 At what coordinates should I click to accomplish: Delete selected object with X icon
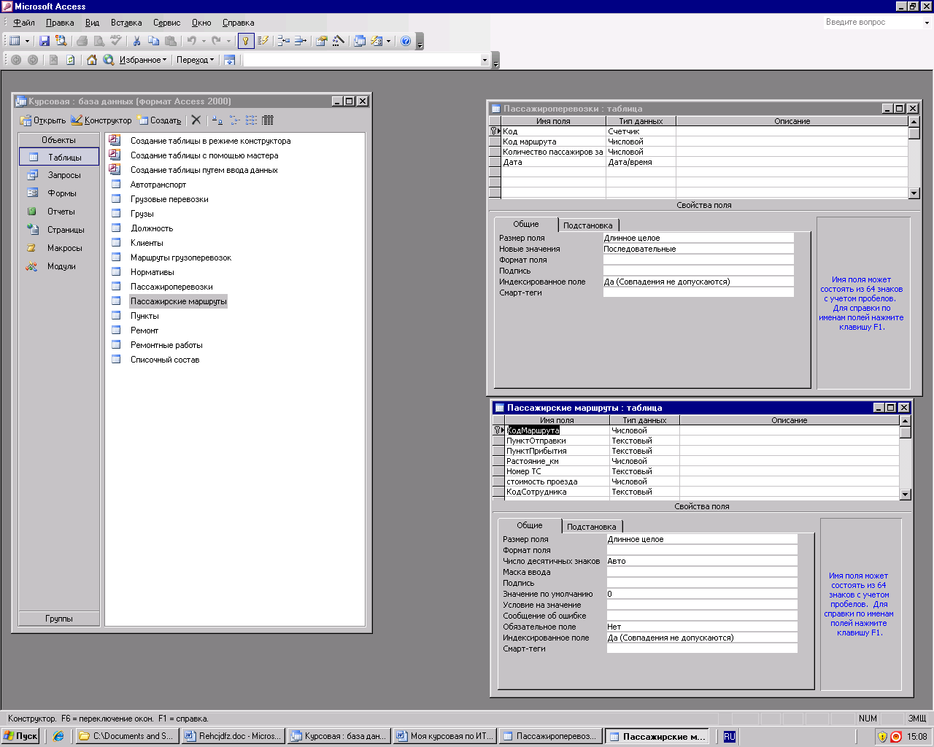coord(196,120)
